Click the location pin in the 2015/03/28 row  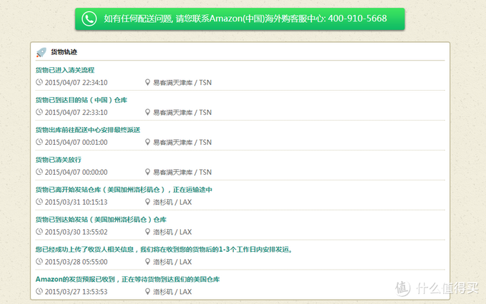point(147,262)
